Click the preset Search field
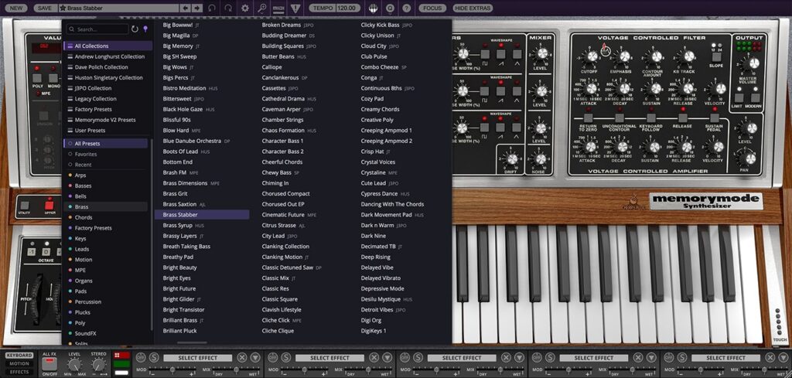This screenshot has width=792, height=378. 97,29
